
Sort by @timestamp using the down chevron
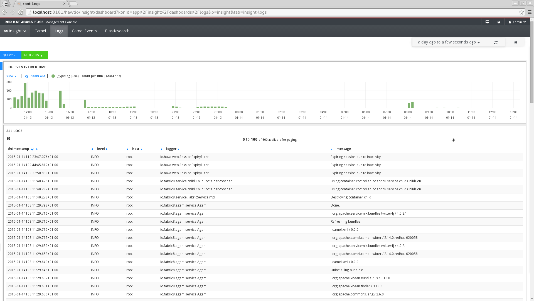point(32,149)
